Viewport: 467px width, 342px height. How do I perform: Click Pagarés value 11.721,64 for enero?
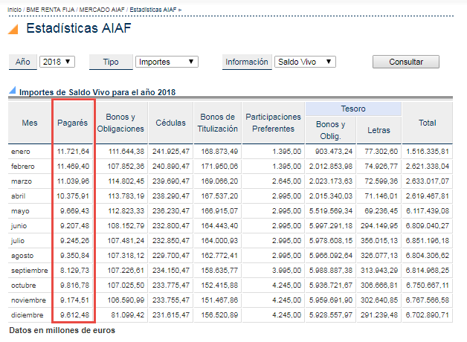click(73, 152)
